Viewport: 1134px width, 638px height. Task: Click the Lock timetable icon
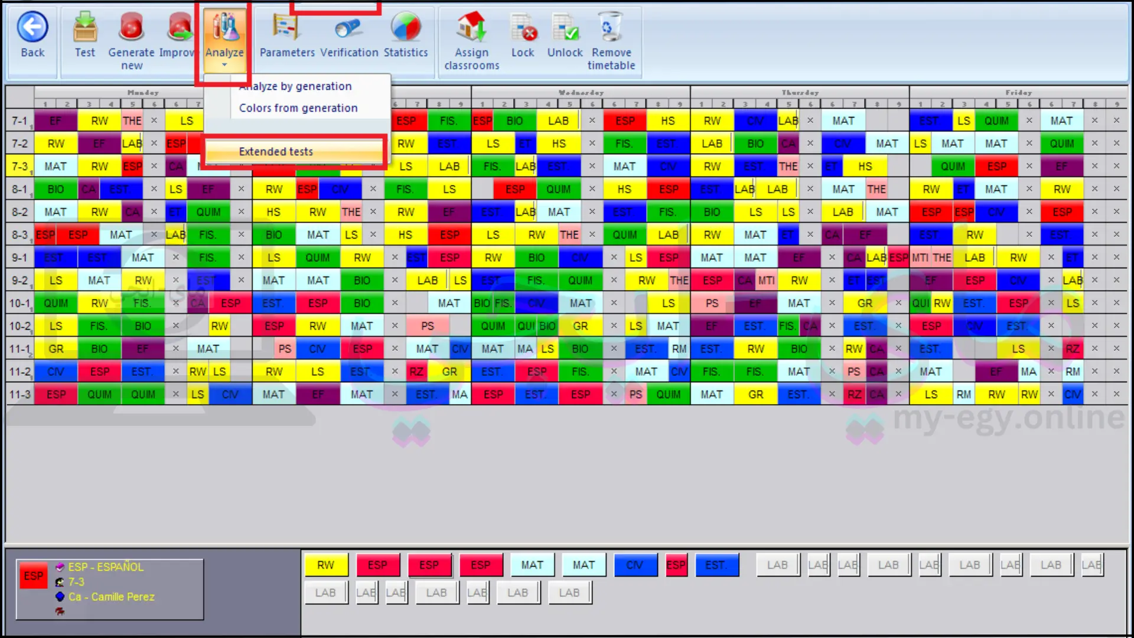click(x=523, y=27)
